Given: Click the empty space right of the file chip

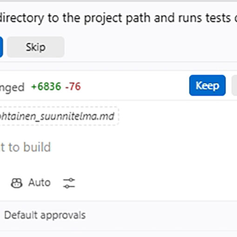Looking at the screenshot, I should 178,116.
